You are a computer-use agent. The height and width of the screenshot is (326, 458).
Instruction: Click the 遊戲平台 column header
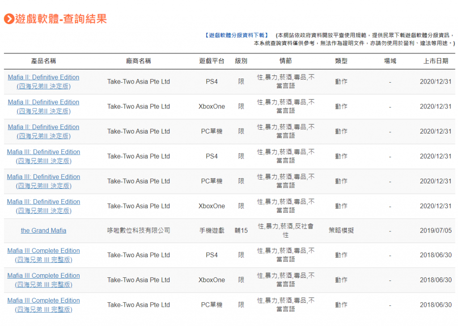click(212, 61)
